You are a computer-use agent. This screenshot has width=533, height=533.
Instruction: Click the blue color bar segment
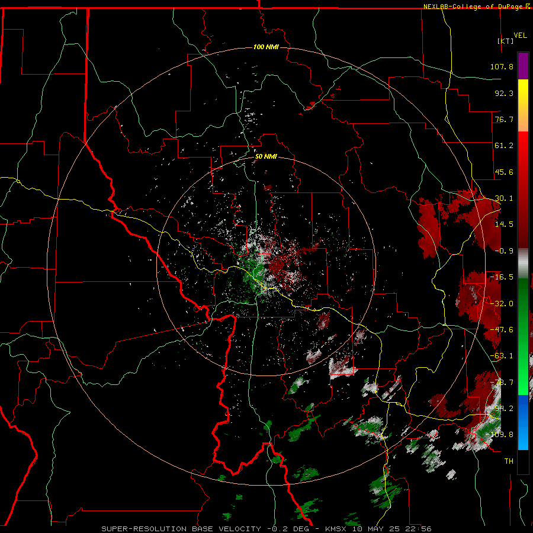(x=523, y=422)
